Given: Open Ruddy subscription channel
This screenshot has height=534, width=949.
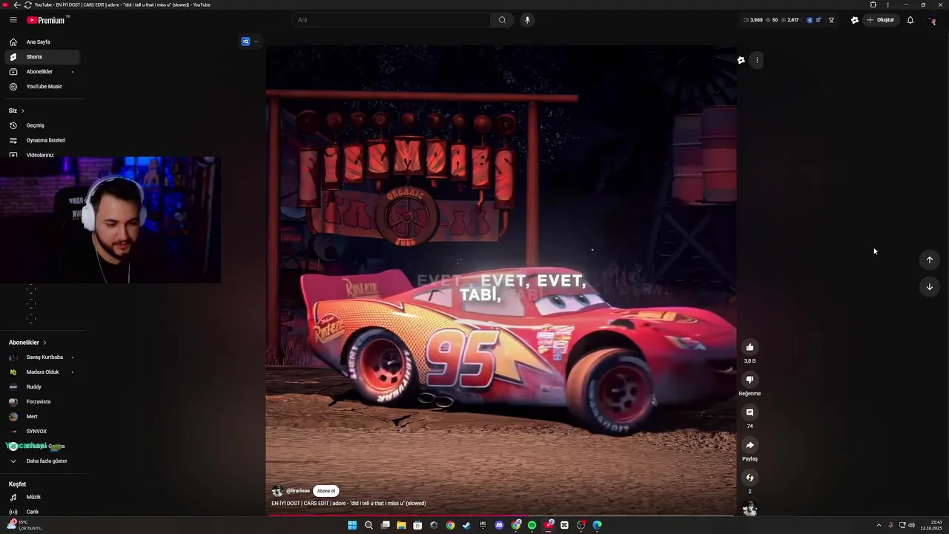Looking at the screenshot, I should click(42, 387).
